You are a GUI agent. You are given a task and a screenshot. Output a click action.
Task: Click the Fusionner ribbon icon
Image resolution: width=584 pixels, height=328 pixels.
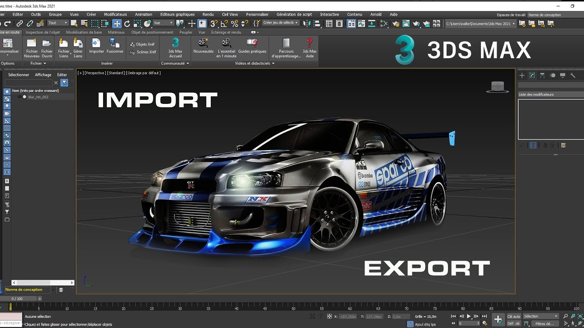(x=115, y=46)
